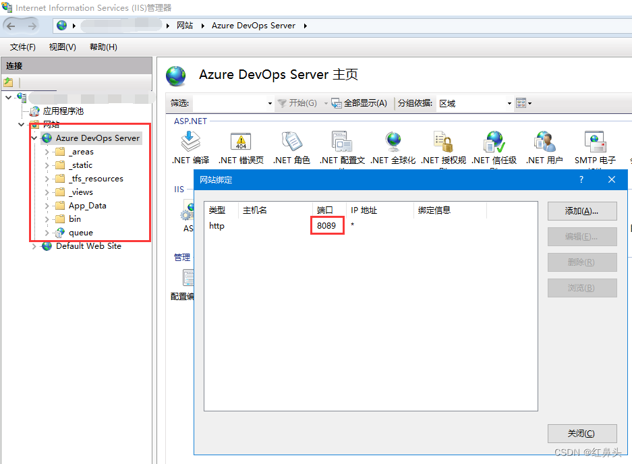Open the SMTP 电子邮件 icon

tap(596, 148)
